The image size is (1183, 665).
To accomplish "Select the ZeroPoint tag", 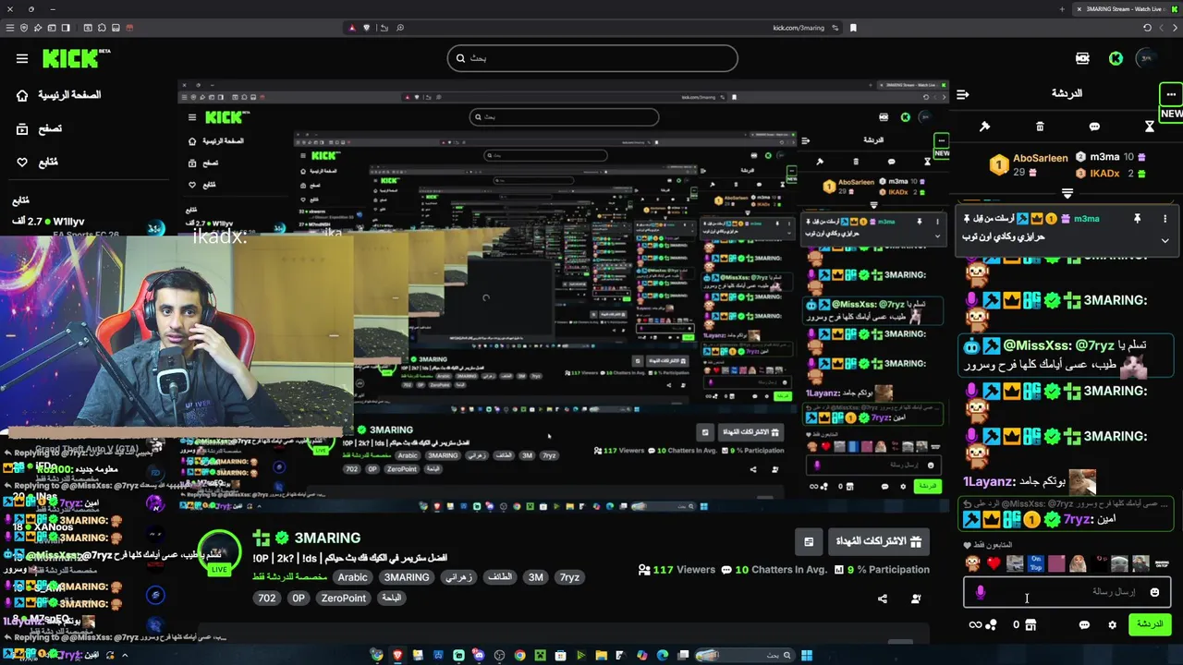I will (343, 598).
